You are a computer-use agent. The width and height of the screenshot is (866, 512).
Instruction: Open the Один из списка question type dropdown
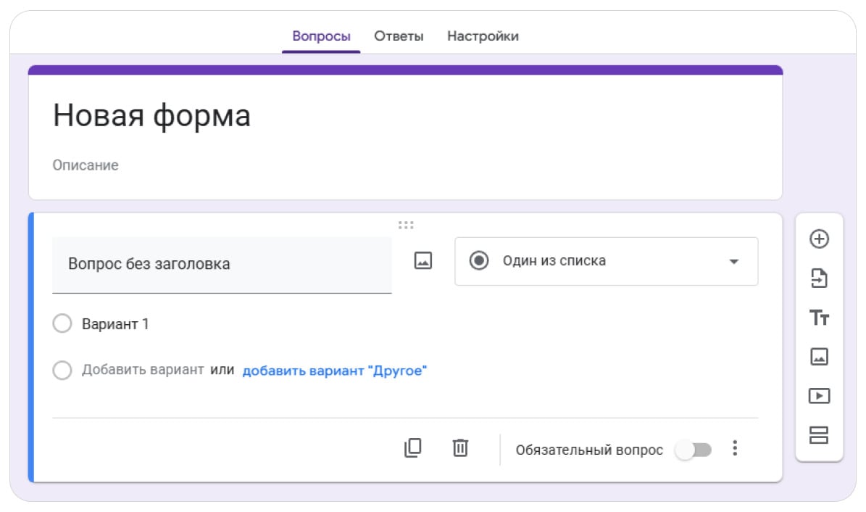(605, 262)
